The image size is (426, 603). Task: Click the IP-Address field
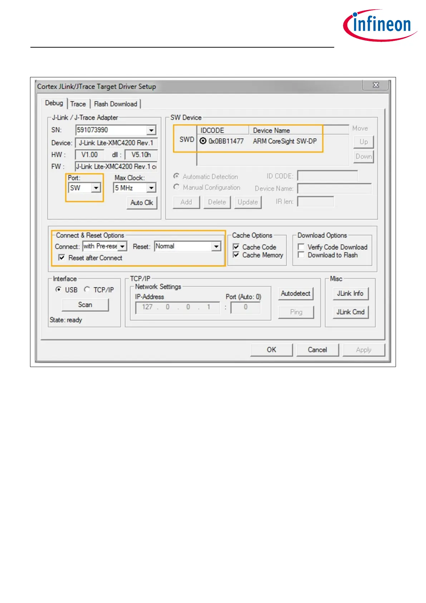(x=178, y=307)
